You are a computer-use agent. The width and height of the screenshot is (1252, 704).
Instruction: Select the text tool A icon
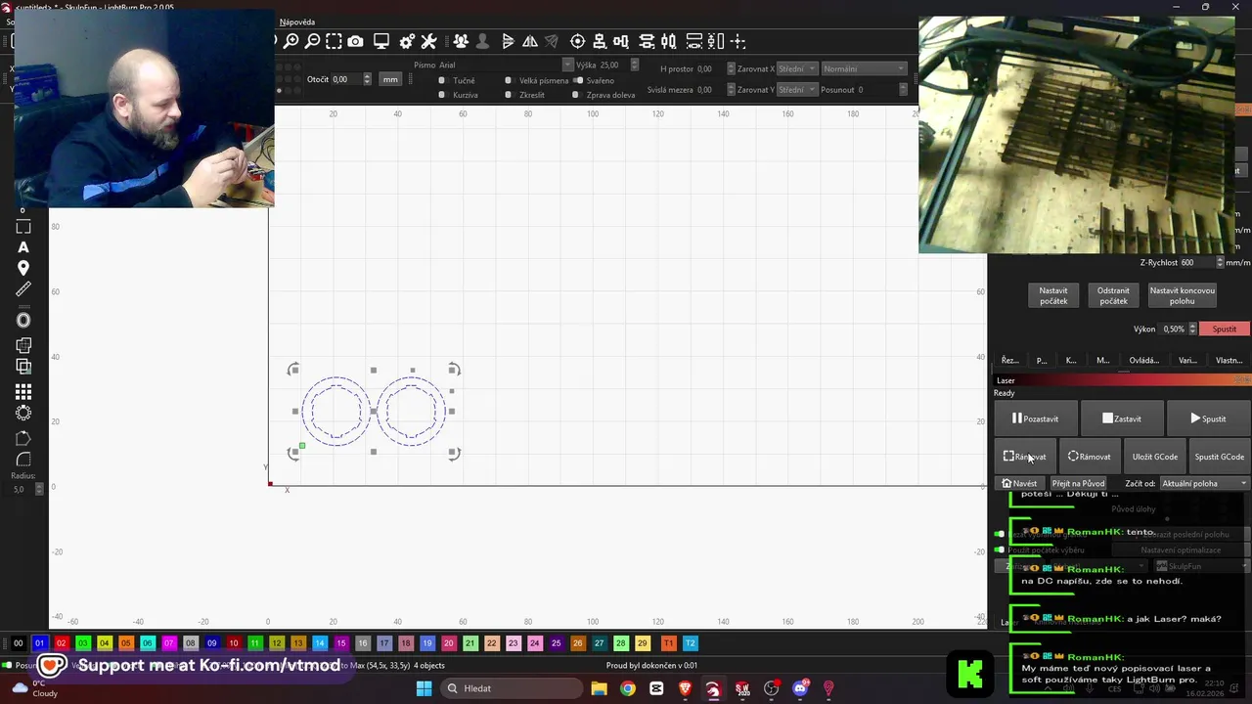click(23, 247)
